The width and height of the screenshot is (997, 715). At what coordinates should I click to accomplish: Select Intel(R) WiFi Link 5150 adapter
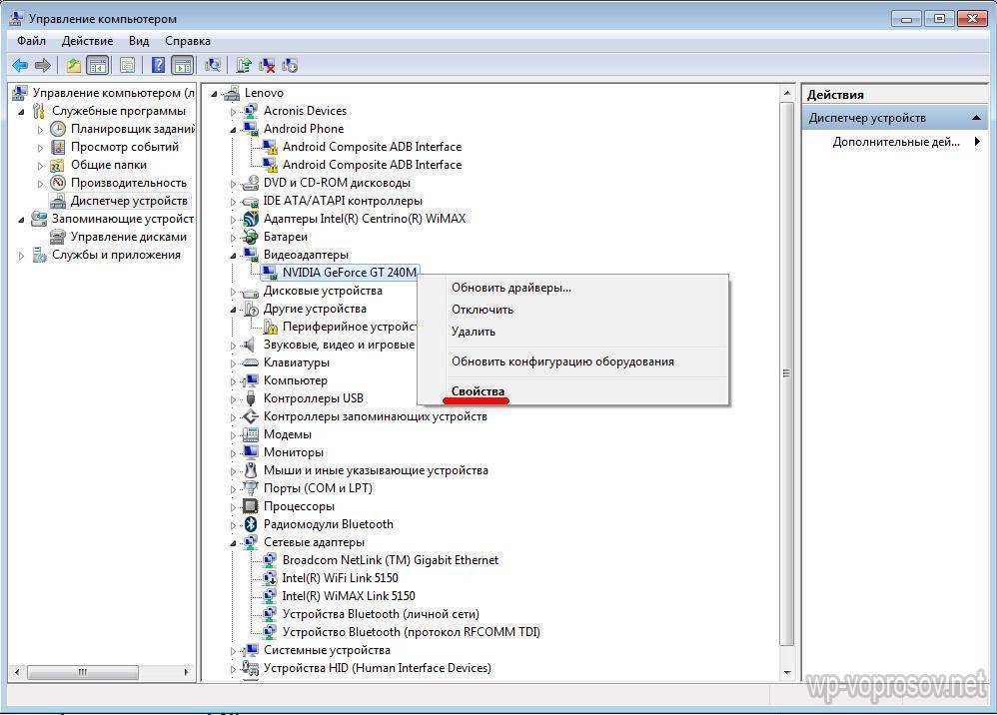(x=340, y=578)
